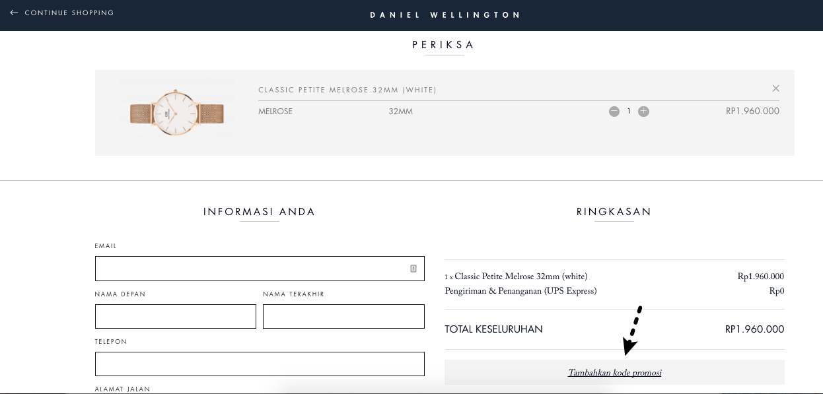Click the PERIKSA page heading
823x394 pixels.
click(443, 45)
